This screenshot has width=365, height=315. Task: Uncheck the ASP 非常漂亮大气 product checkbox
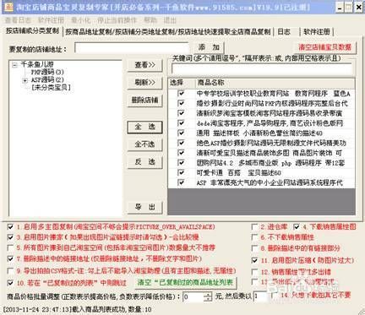coord(181,182)
